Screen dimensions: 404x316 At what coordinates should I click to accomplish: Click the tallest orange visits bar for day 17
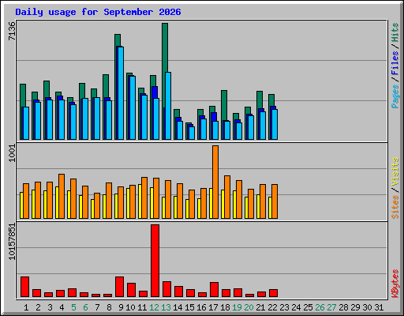215,182
